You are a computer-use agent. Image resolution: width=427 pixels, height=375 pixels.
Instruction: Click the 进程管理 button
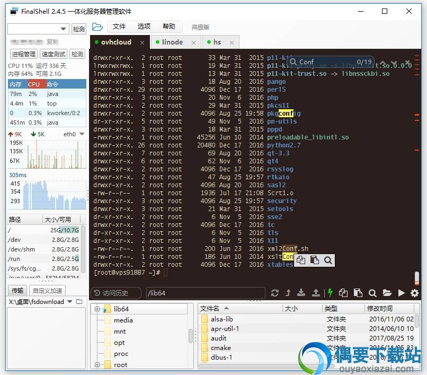[x=24, y=54]
